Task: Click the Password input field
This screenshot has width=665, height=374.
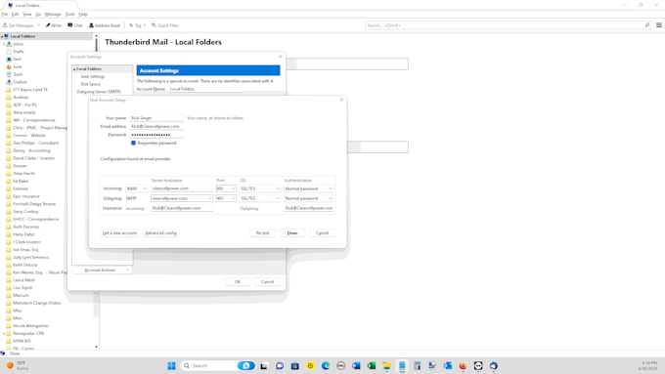Action: click(x=156, y=135)
